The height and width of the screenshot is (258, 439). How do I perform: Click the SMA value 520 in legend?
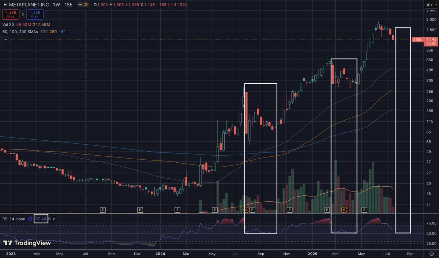pos(43,32)
